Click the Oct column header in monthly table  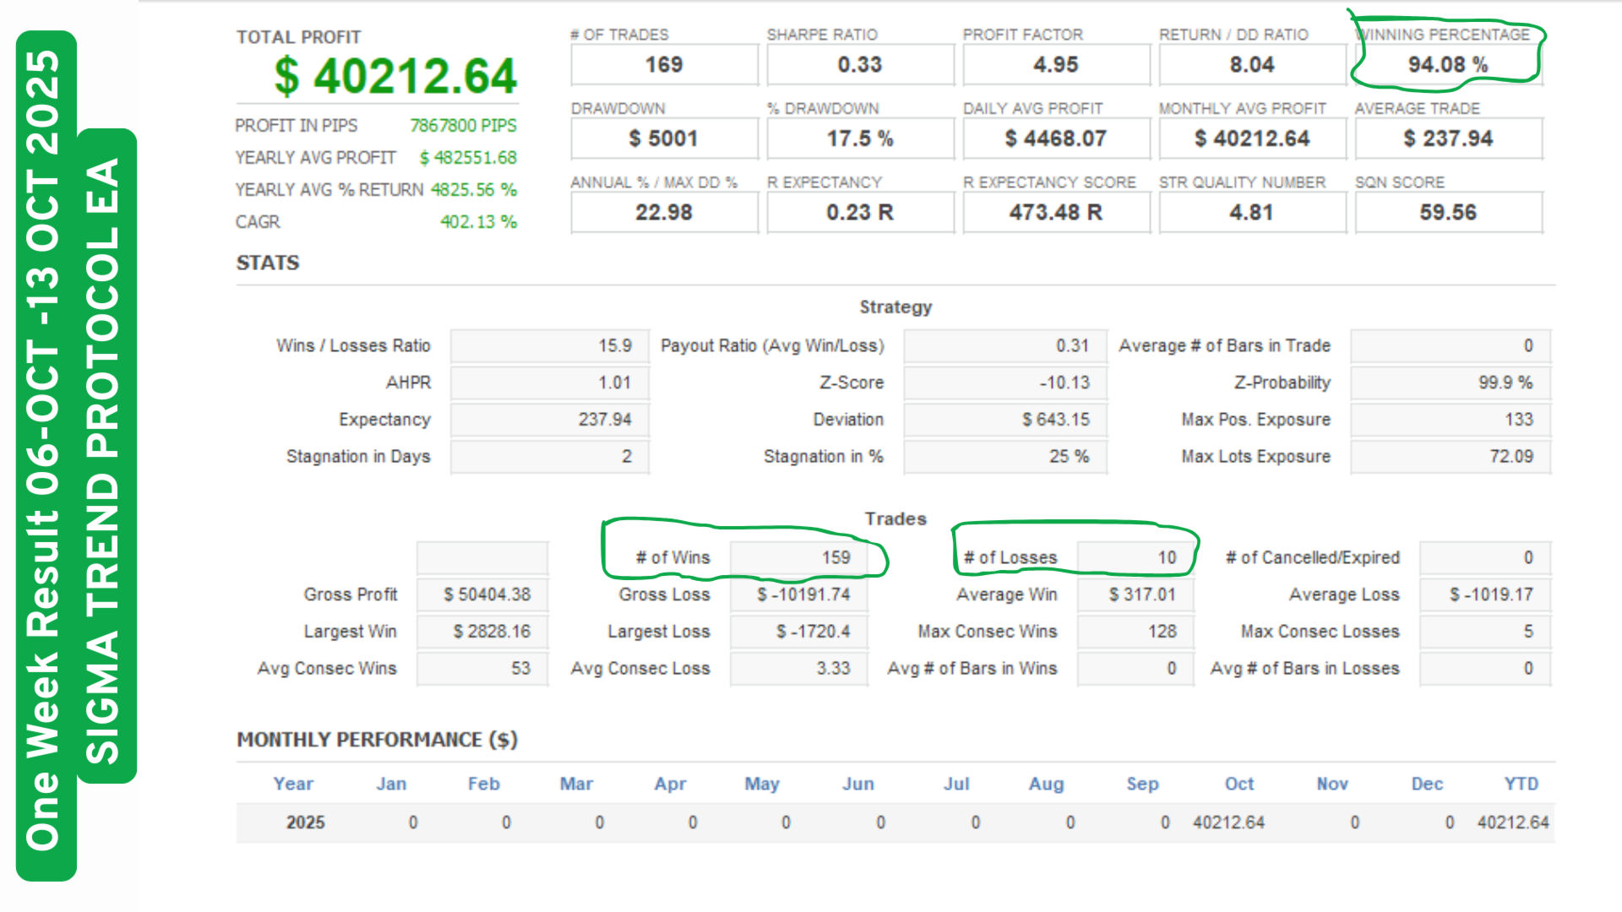click(1239, 784)
